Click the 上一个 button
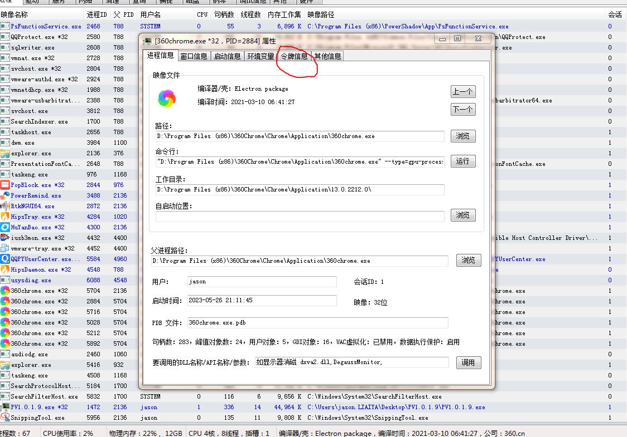The height and width of the screenshot is (437, 627). (x=462, y=92)
